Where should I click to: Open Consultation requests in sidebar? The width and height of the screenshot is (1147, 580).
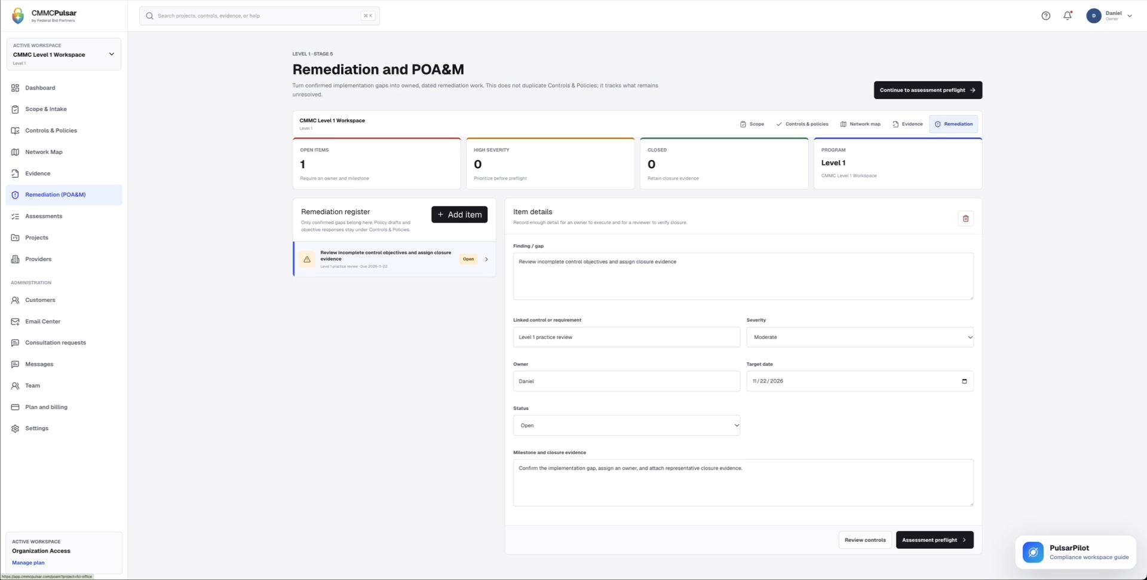[x=64, y=343]
